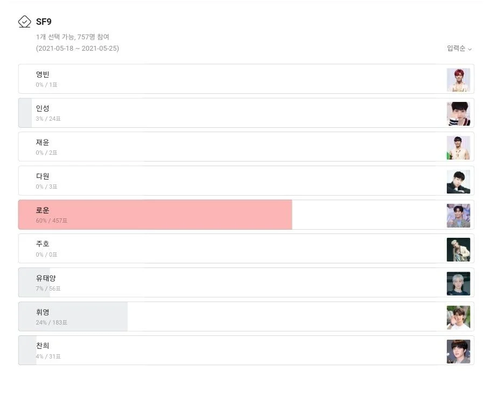View 재윤's photo thumbnail
The height and width of the screenshot is (406, 504).
pyautogui.click(x=458, y=148)
